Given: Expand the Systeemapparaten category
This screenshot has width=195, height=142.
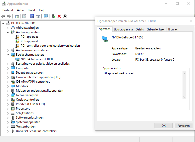Looking at the screenshot, I should pos(8,122).
